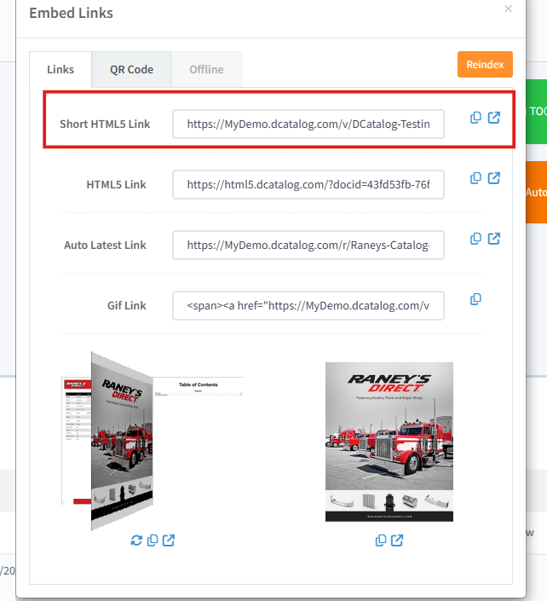Open Short HTML5 Link in new tab
547x601 pixels.
click(x=494, y=118)
